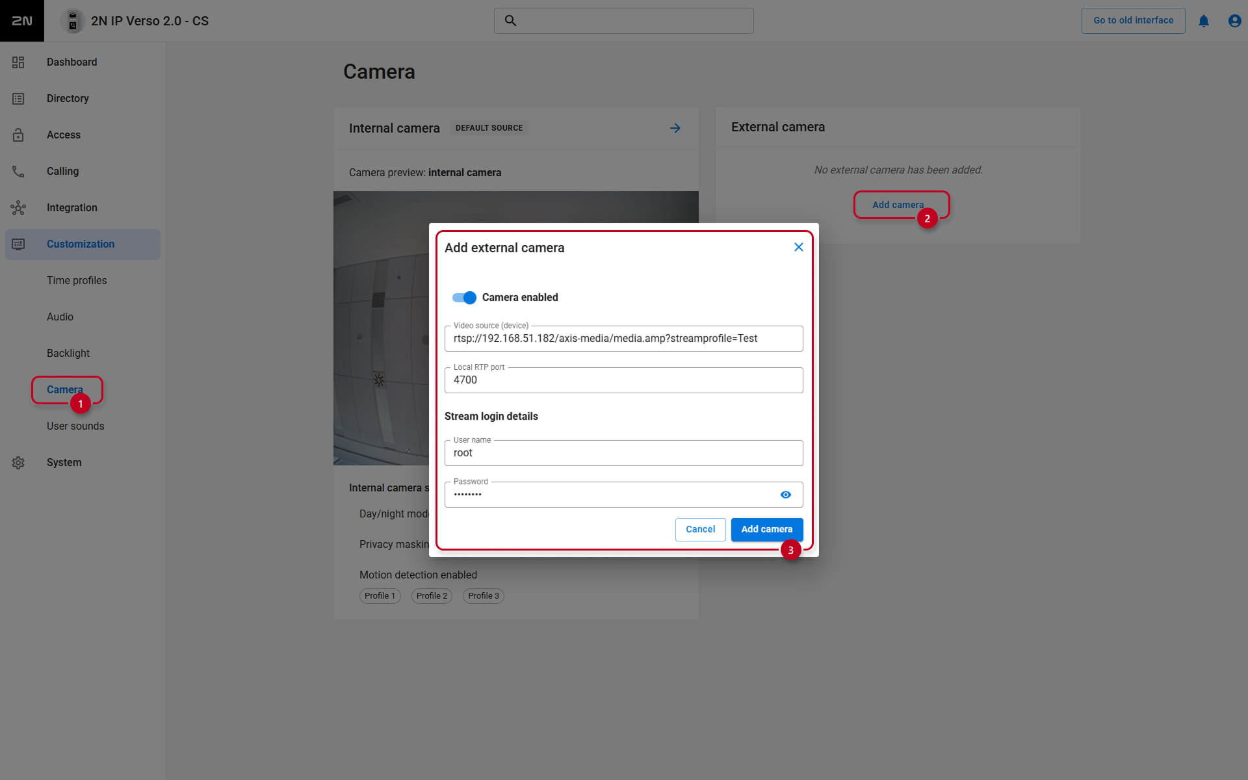Screen dimensions: 1248x780
Task: Click the 'External camera' heading
Action: pyautogui.click(x=778, y=127)
